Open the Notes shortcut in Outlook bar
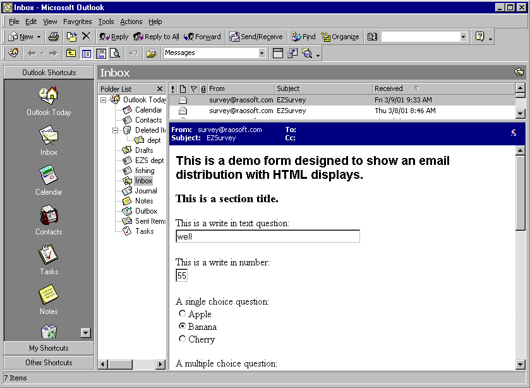Viewport: 530px width, 388px height. click(x=49, y=300)
